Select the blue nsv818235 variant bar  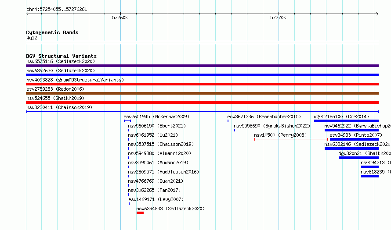tap(370, 176)
